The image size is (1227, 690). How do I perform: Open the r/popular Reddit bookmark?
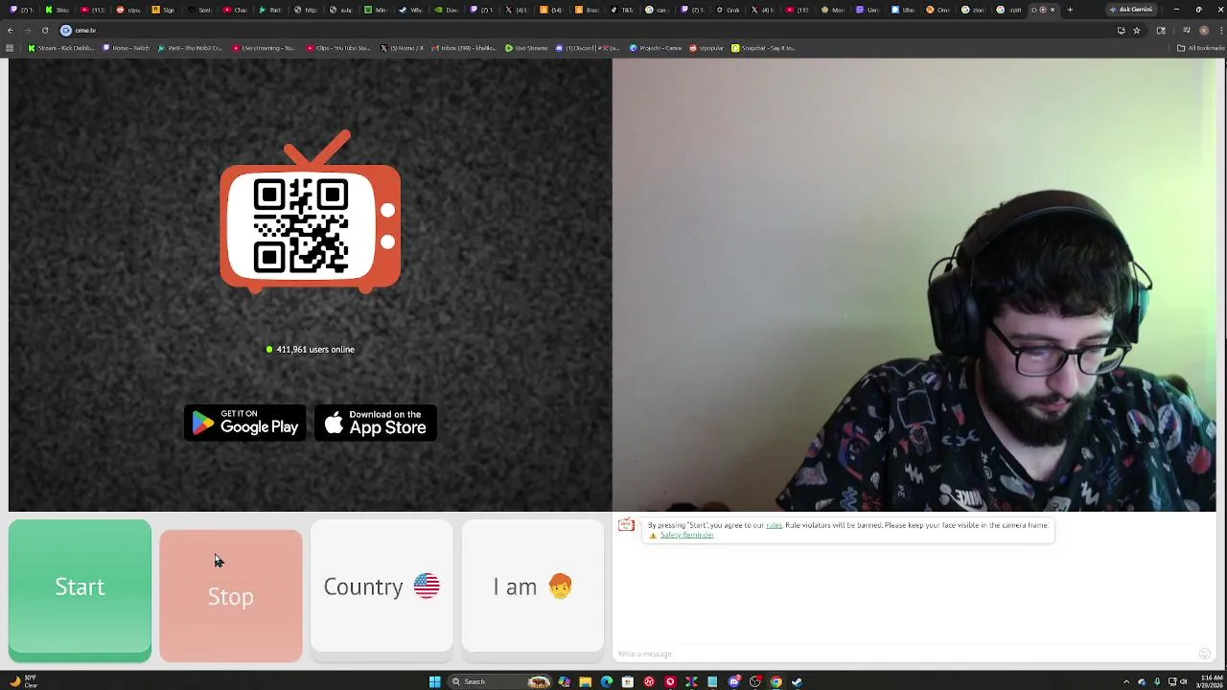(x=706, y=48)
